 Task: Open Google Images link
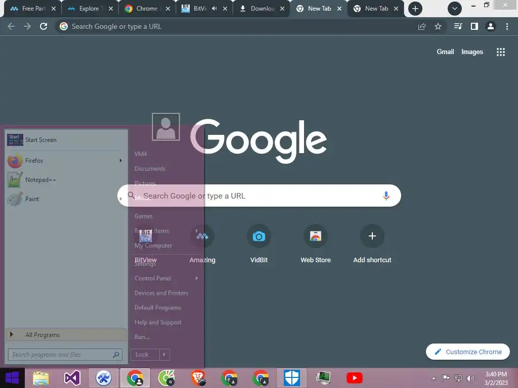(x=472, y=52)
